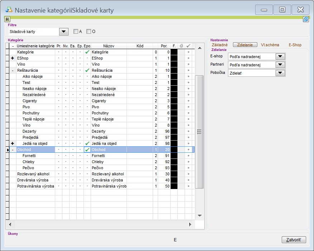Open the E-Shop settings tab
This screenshot has width=314, height=251.
[x=295, y=45]
